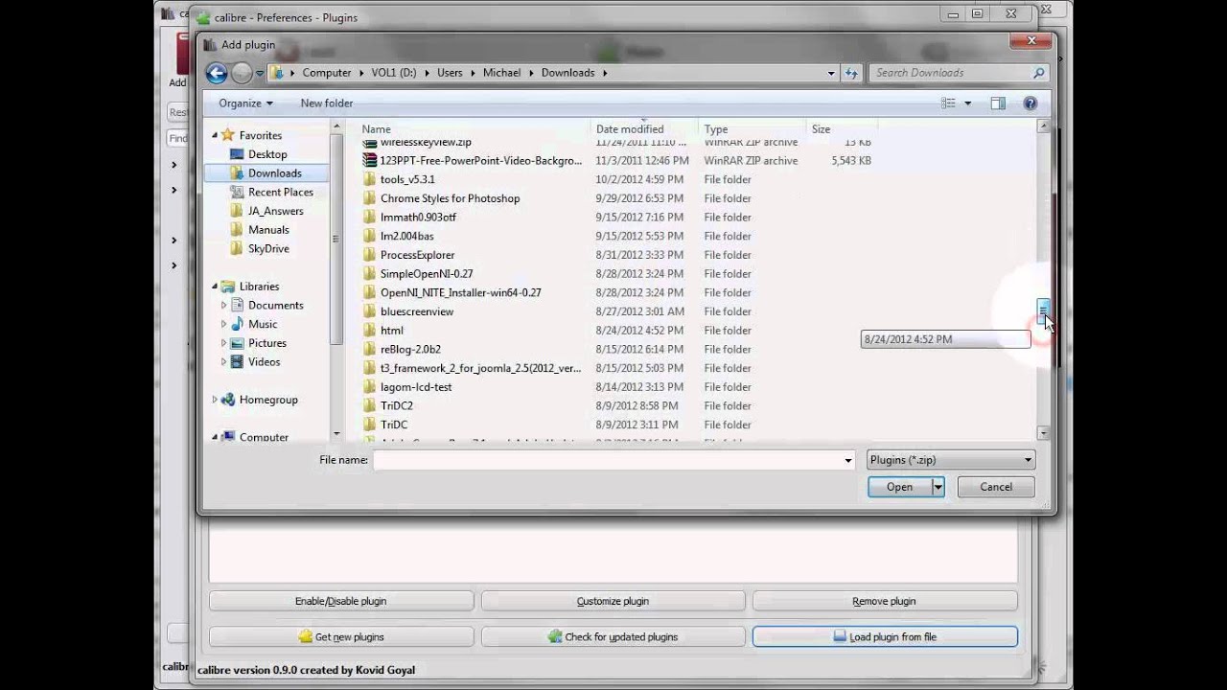1227x690 pixels.
Task: Select the bluescreenview folder icon
Action: 370,311
